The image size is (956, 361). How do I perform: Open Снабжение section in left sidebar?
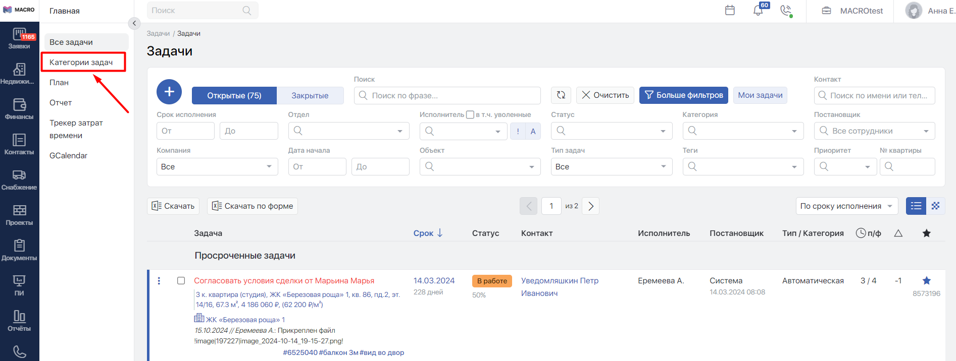pyautogui.click(x=19, y=179)
